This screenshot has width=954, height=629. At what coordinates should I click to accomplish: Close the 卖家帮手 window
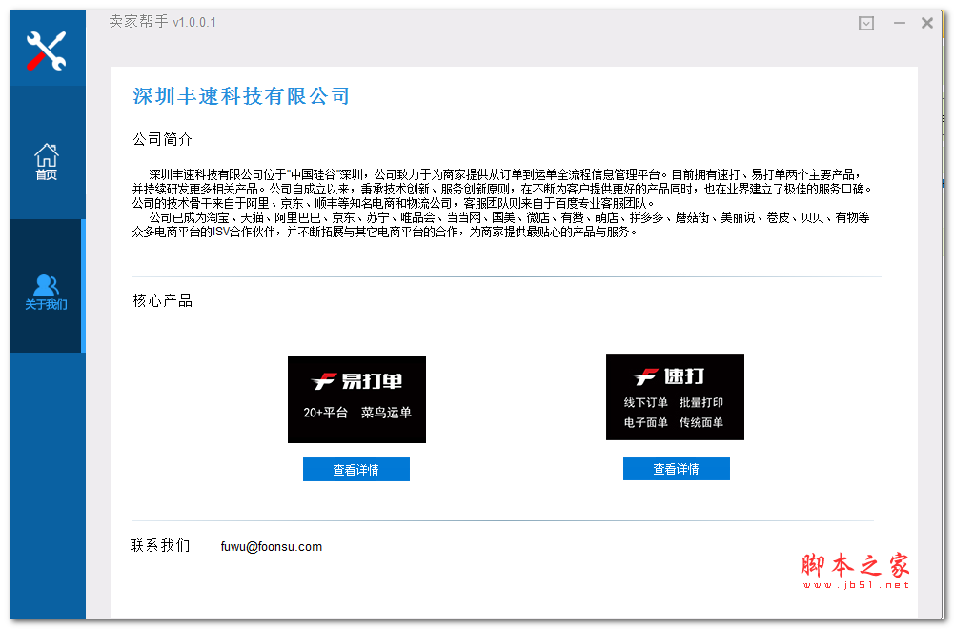pos(927,23)
